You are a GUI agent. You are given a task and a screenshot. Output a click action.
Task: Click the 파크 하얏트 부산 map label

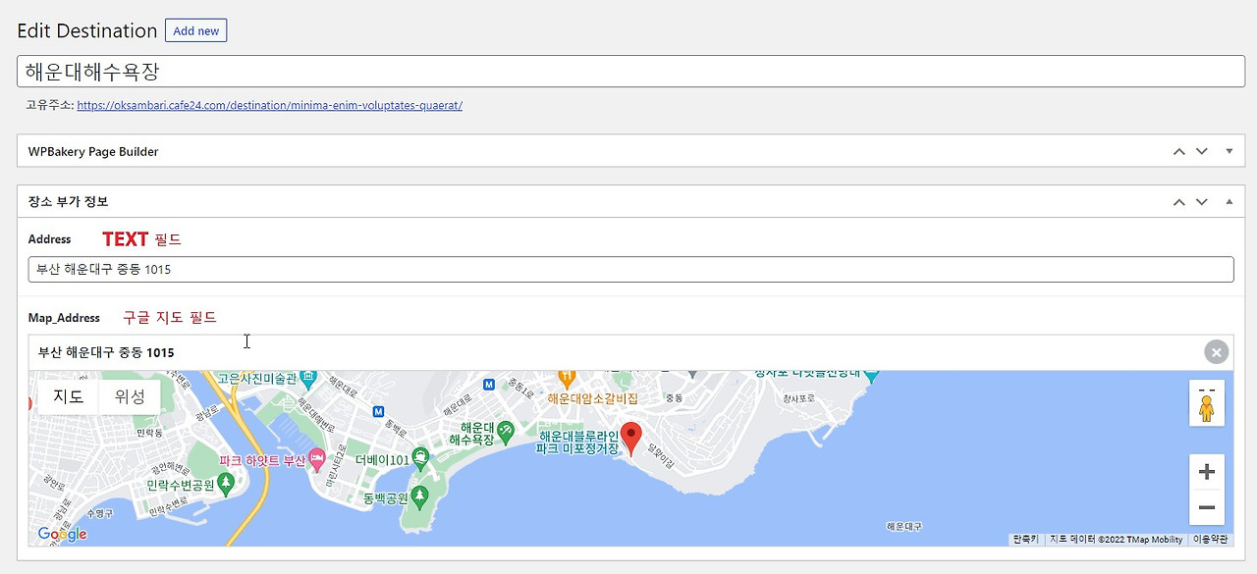click(262, 459)
